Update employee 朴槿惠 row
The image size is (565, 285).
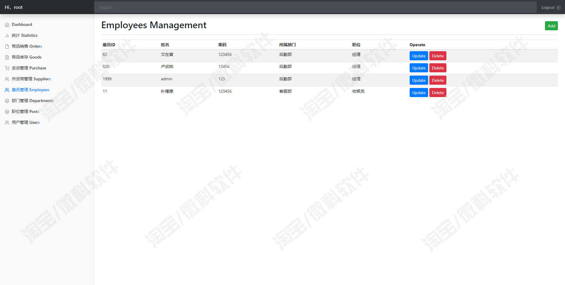coord(419,93)
